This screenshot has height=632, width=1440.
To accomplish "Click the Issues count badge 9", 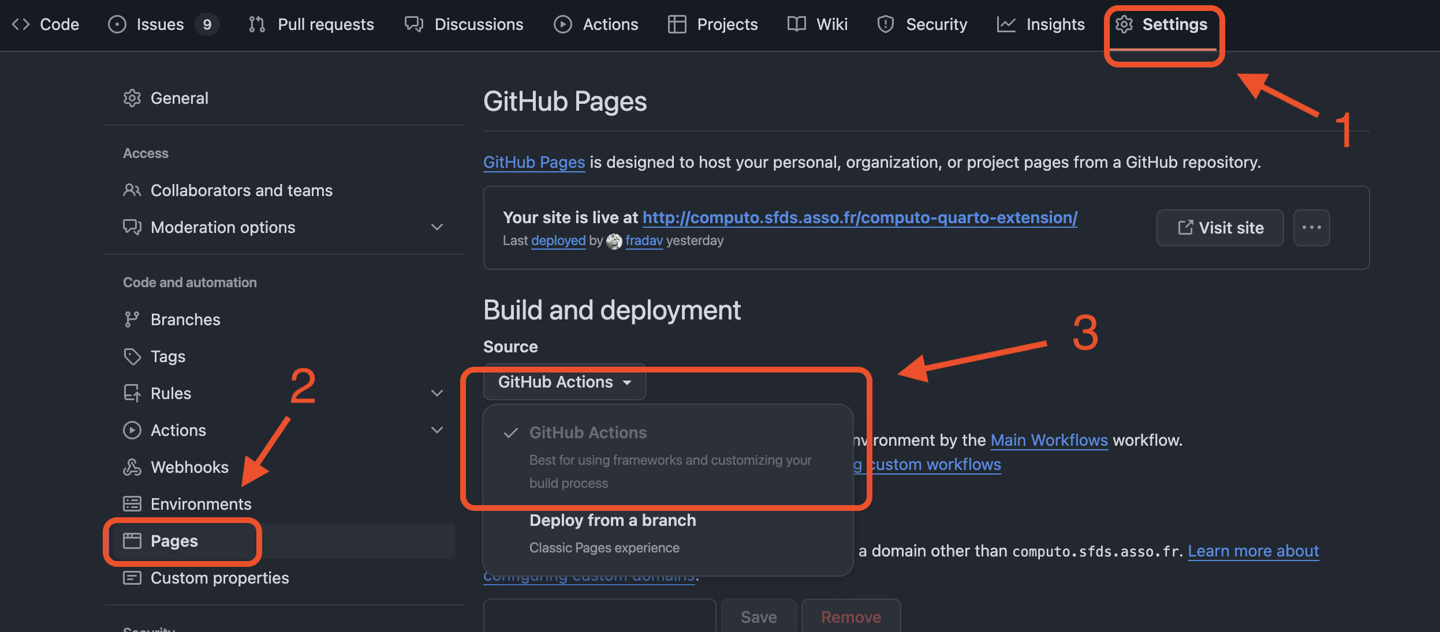I will pos(207,24).
